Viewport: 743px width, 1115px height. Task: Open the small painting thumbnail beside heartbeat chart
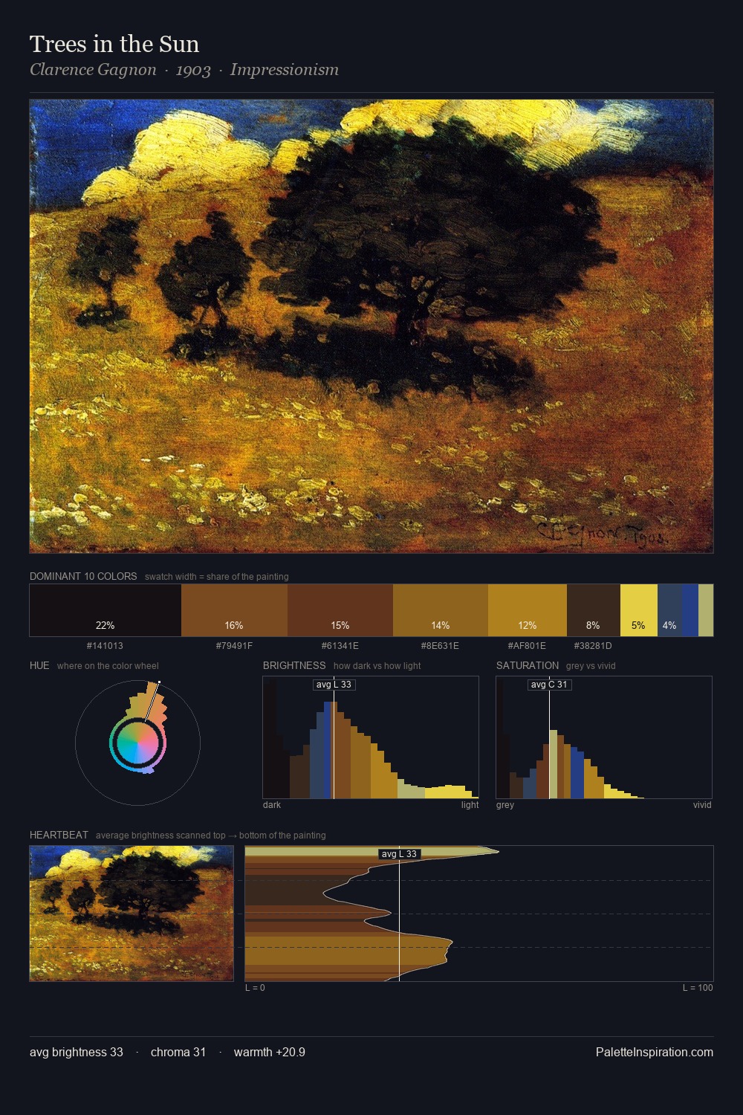[132, 914]
